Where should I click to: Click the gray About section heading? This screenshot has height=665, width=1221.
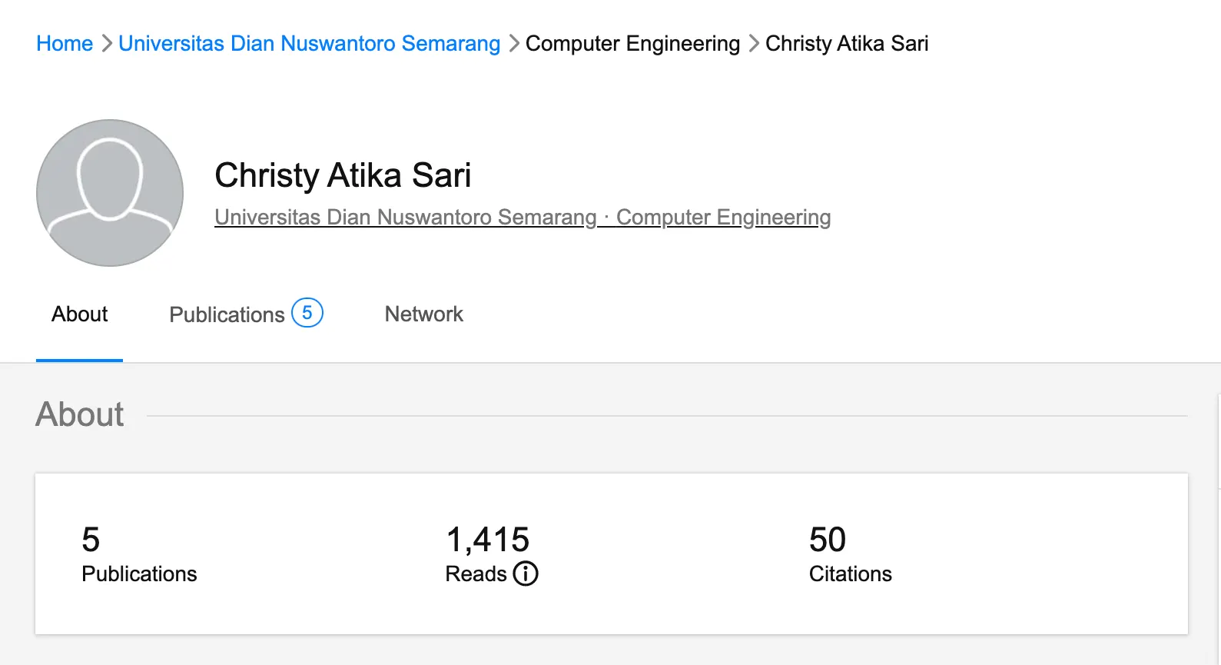coord(80,414)
